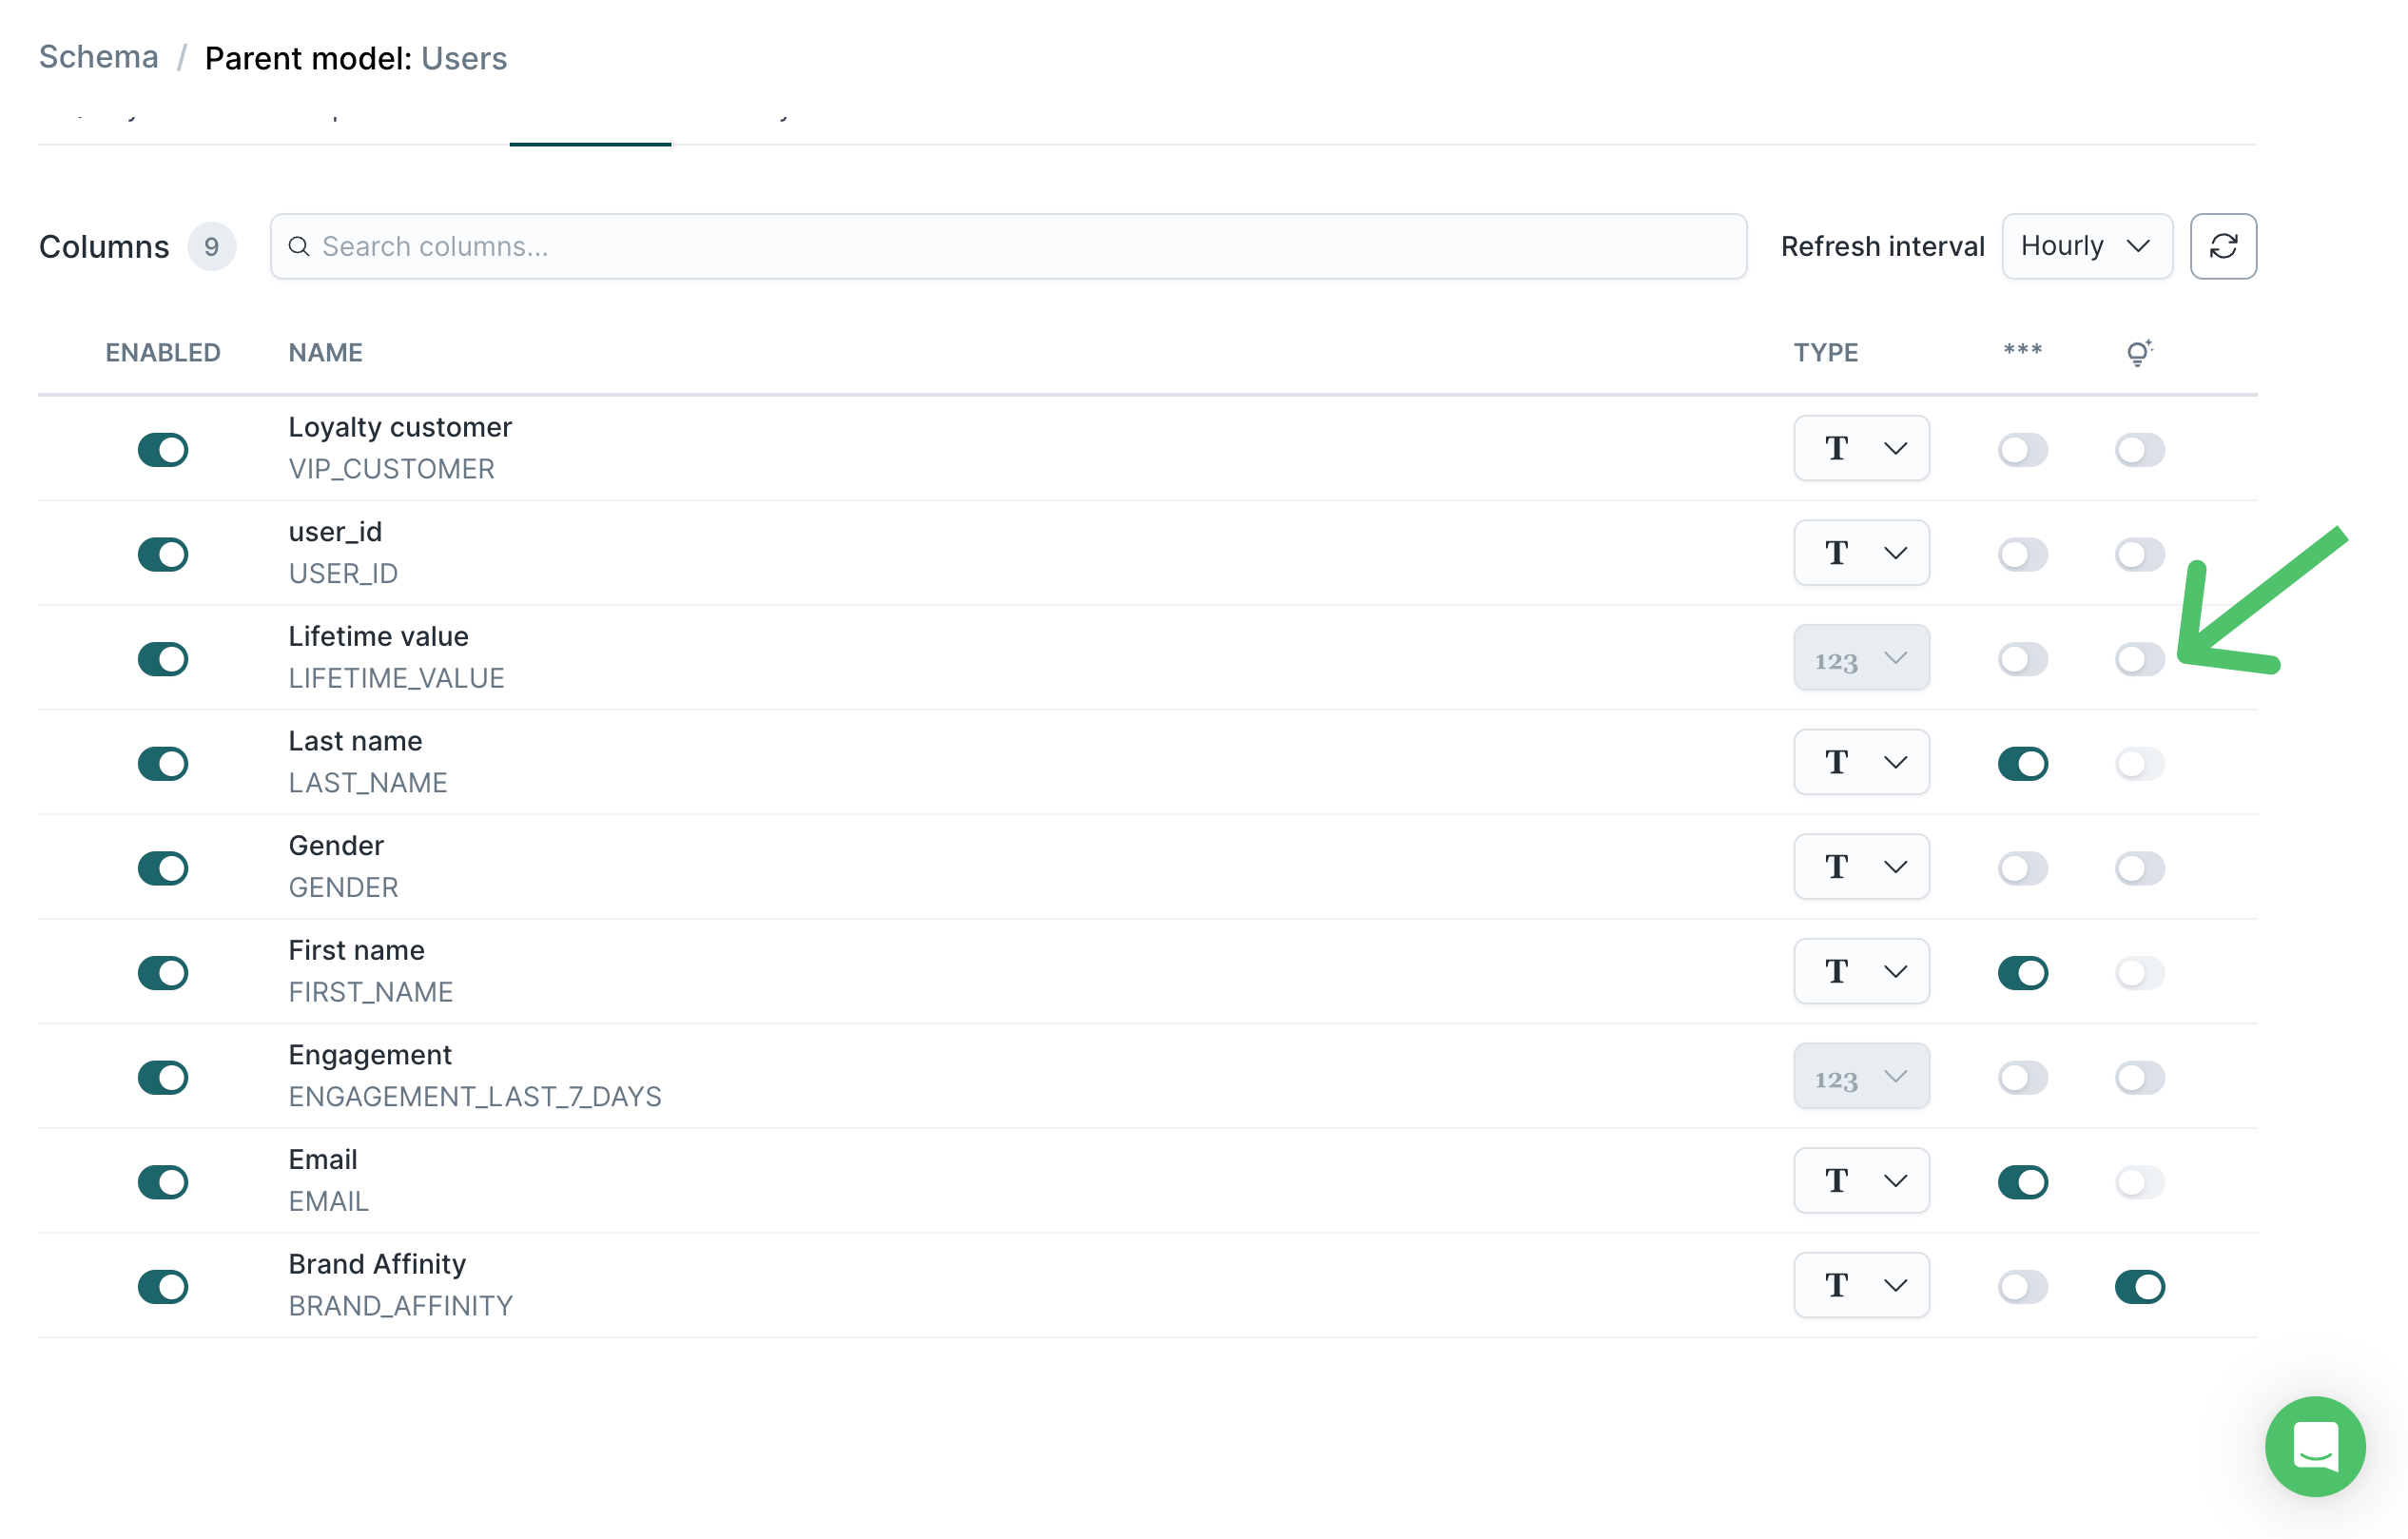
Task: Click the LIFETIME_VALUE column name text
Action: coord(396,678)
